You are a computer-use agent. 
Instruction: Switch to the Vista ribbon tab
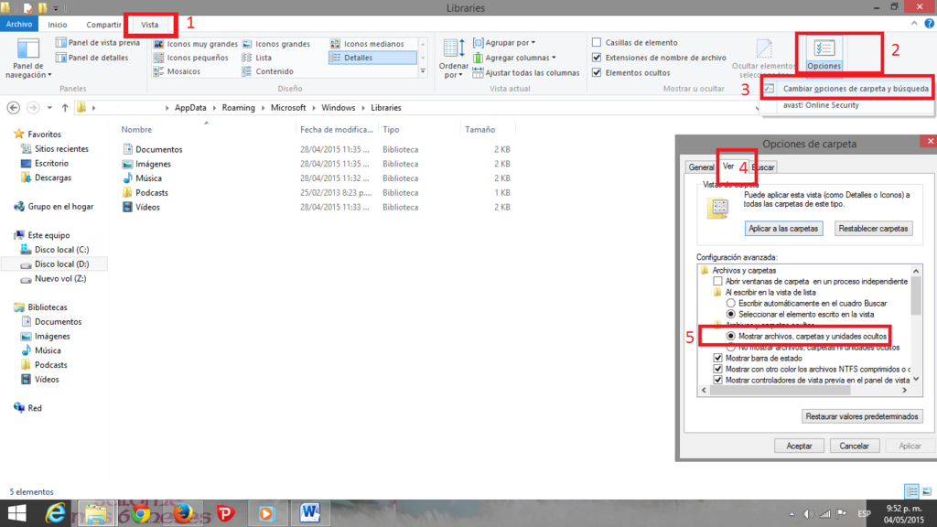click(149, 25)
